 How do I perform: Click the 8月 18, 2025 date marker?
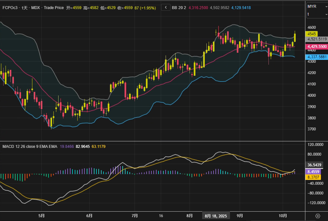tap(216, 216)
